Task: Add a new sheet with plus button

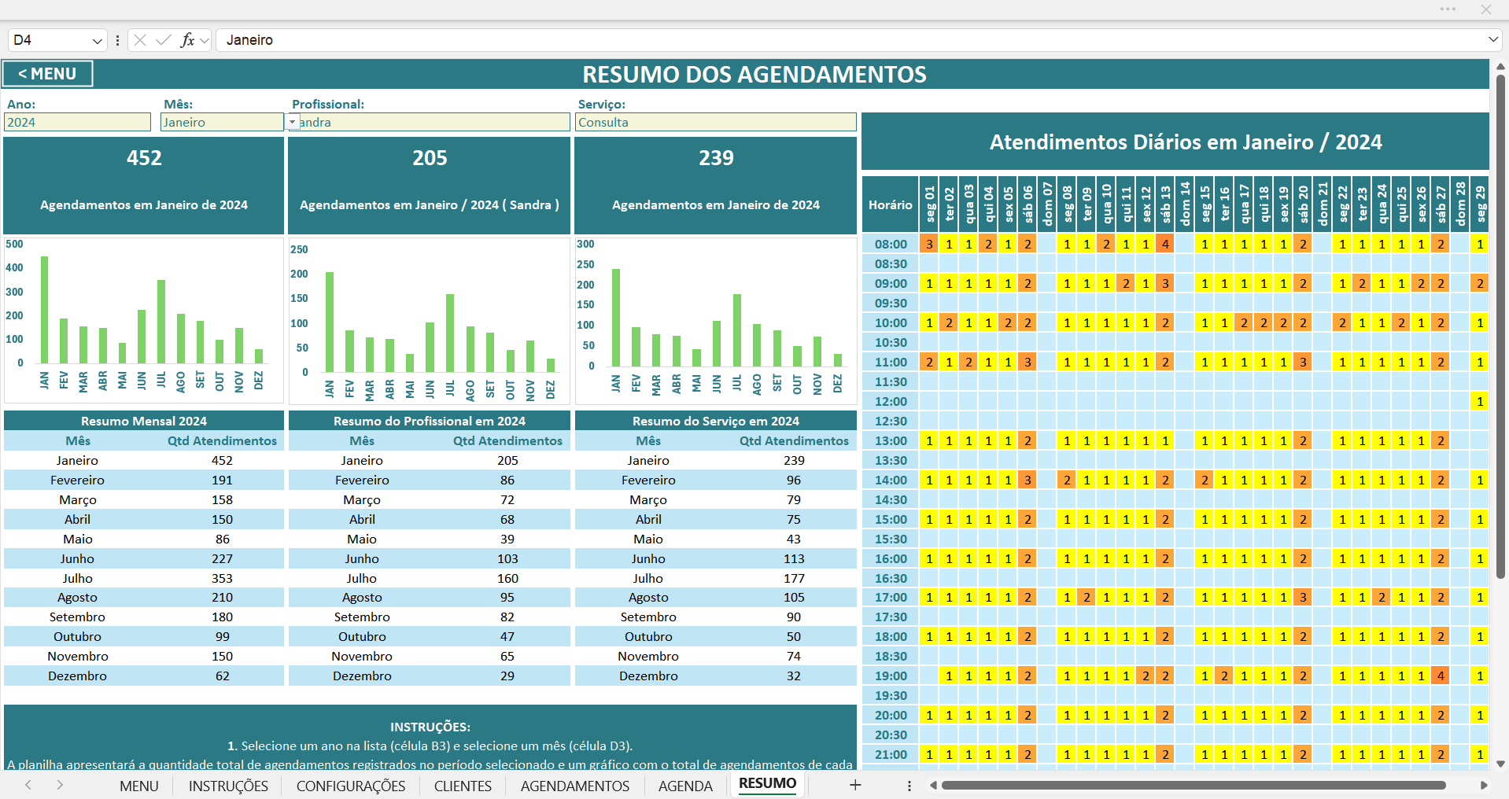Action: (x=855, y=785)
